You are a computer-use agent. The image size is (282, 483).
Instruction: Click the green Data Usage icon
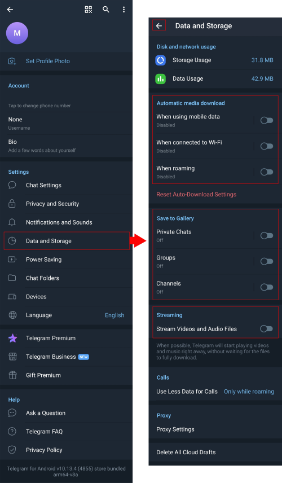point(160,79)
